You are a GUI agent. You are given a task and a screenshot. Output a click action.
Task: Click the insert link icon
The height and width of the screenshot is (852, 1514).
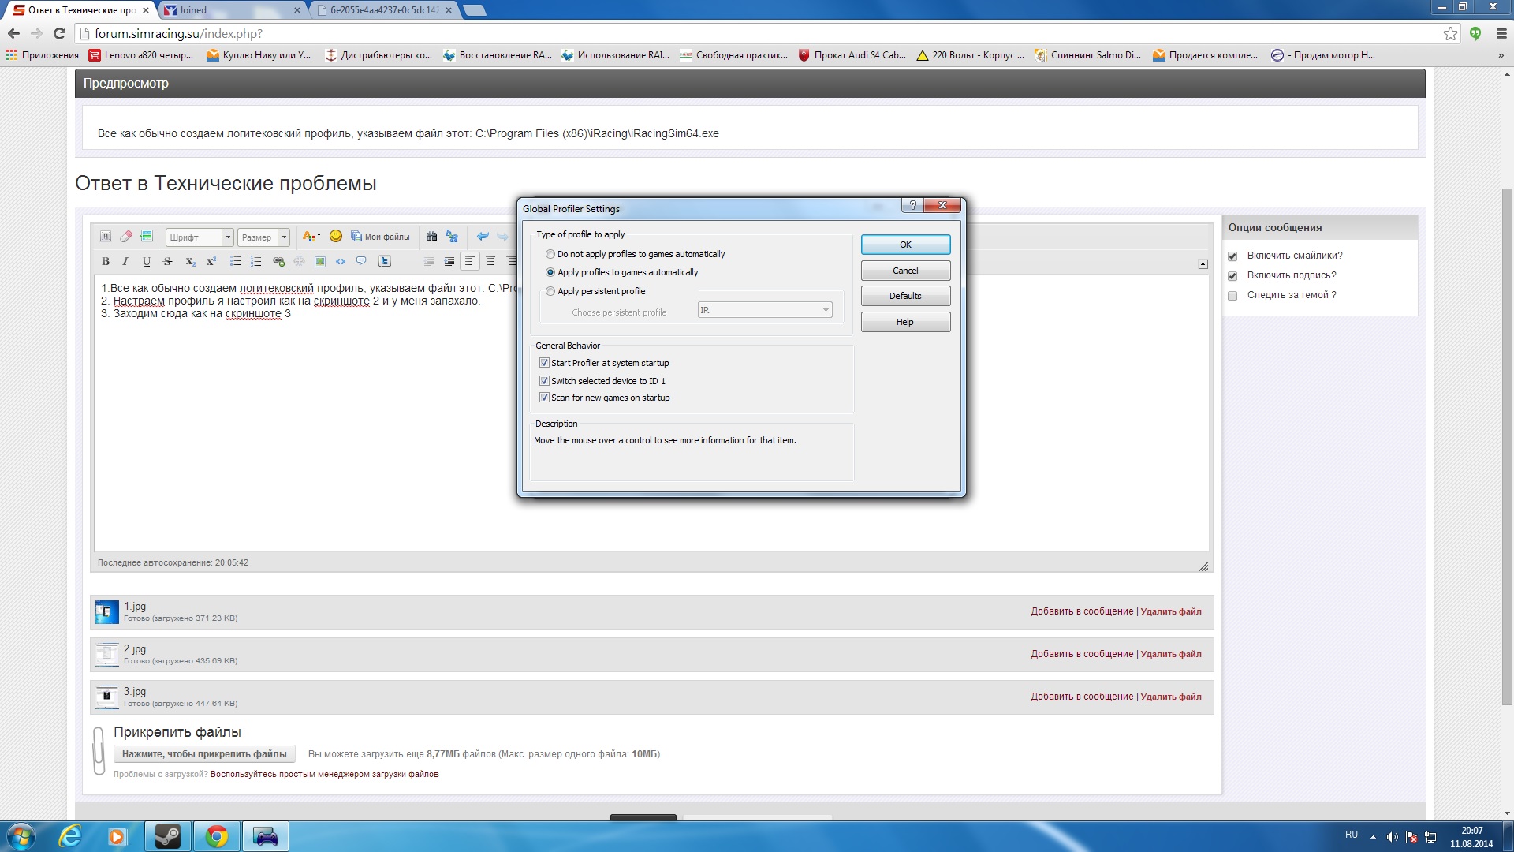tap(278, 261)
